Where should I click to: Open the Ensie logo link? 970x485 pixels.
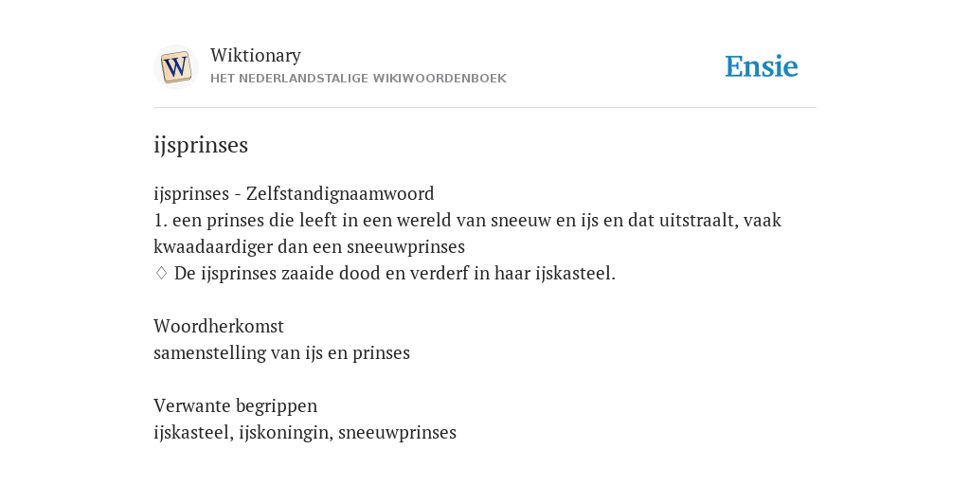[x=761, y=66]
